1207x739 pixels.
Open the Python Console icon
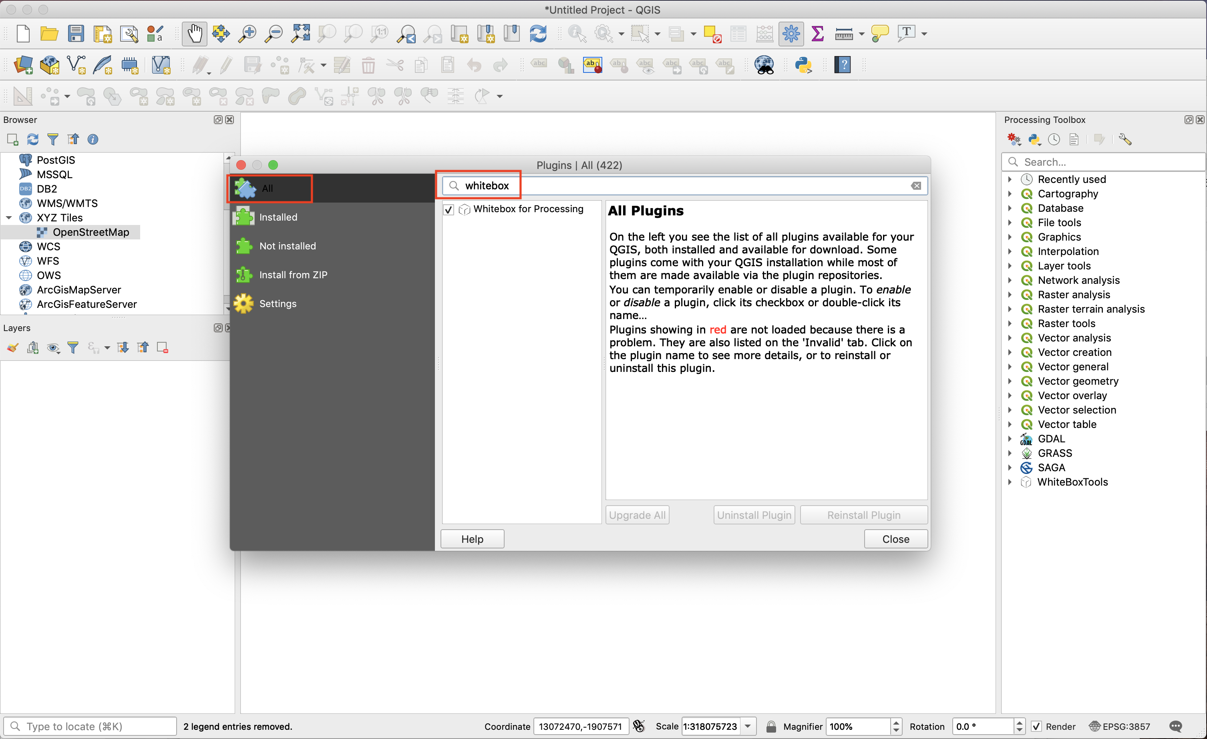point(804,64)
